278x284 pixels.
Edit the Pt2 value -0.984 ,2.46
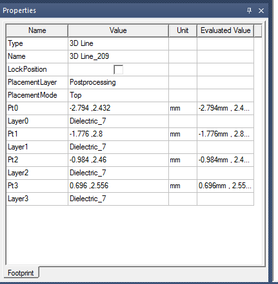coord(118,160)
